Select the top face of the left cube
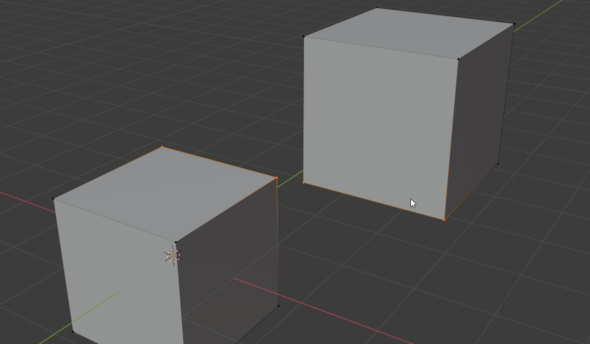The width and height of the screenshot is (590, 344). 166,194
